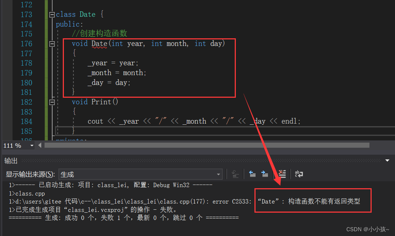Click the code line '_year = year;'
The image size is (395, 236).
tap(113, 63)
